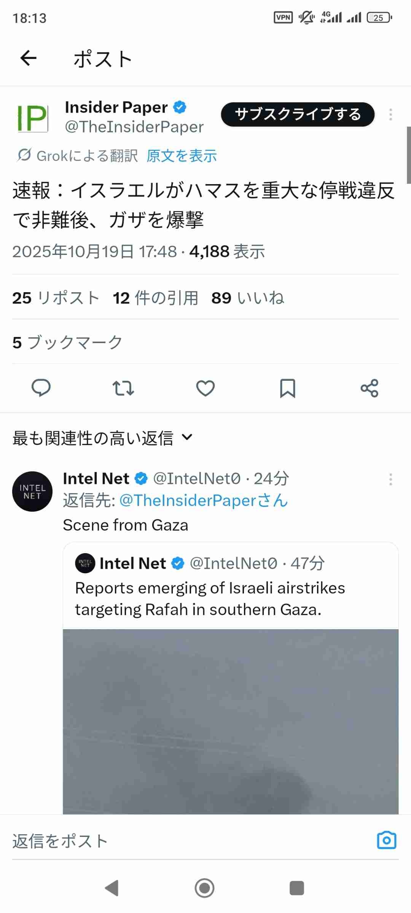Tap the repost arrows icon
The width and height of the screenshot is (411, 913).
point(123,388)
